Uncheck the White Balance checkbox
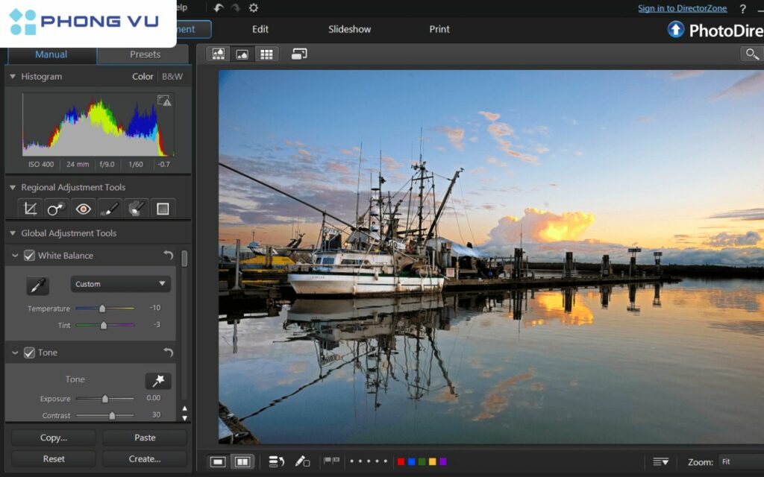The height and width of the screenshot is (477, 764). tap(30, 256)
